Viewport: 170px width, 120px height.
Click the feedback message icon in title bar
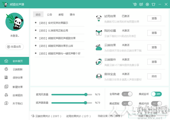point(141,4)
